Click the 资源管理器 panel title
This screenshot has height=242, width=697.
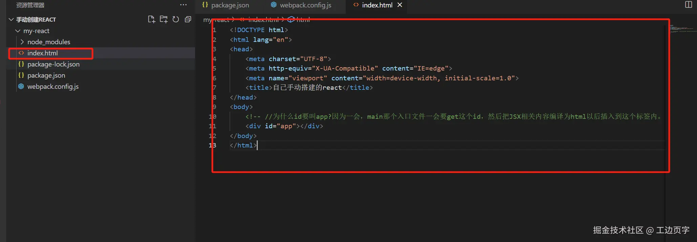30,5
